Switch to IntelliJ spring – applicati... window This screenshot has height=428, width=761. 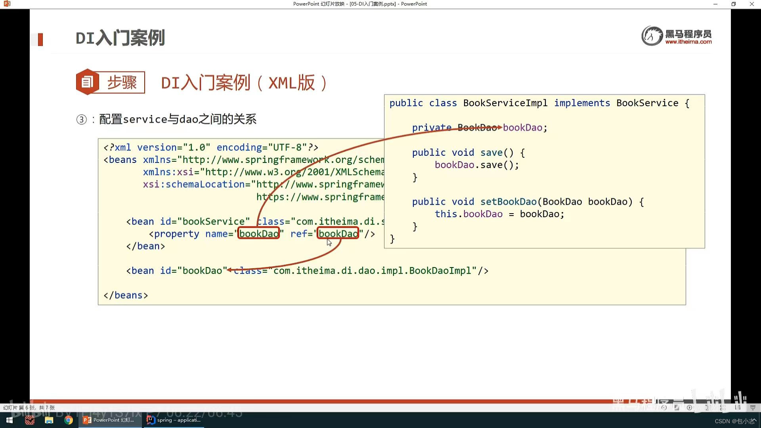[174, 420]
